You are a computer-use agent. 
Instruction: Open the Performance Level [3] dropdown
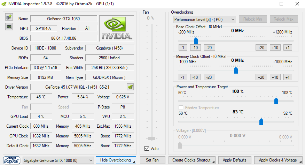coord(204,20)
